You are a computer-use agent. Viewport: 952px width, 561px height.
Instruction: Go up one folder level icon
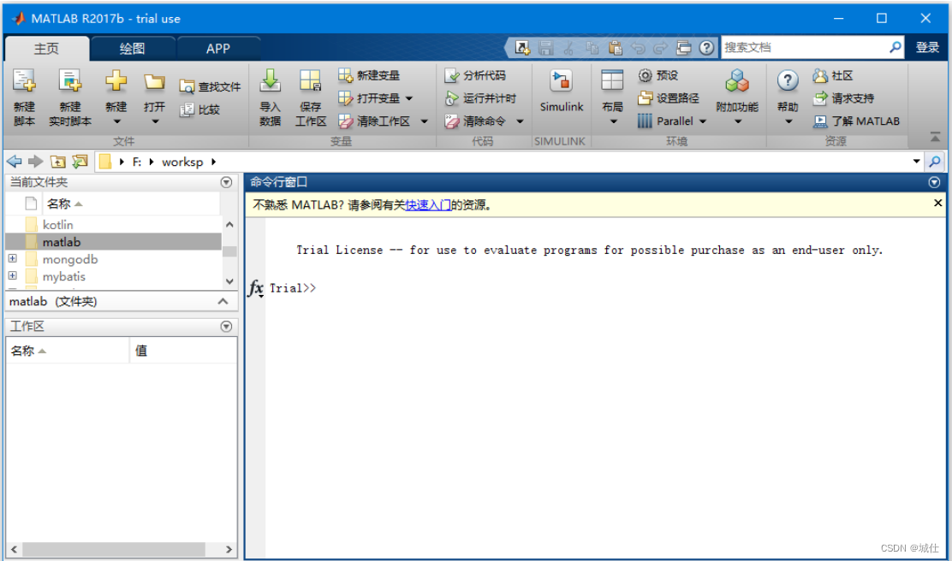pyautogui.click(x=57, y=162)
